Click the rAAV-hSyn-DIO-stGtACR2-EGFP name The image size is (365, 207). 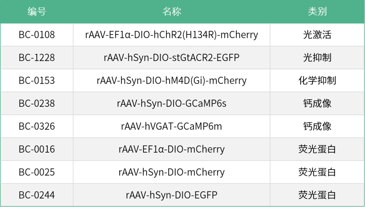coord(172,58)
